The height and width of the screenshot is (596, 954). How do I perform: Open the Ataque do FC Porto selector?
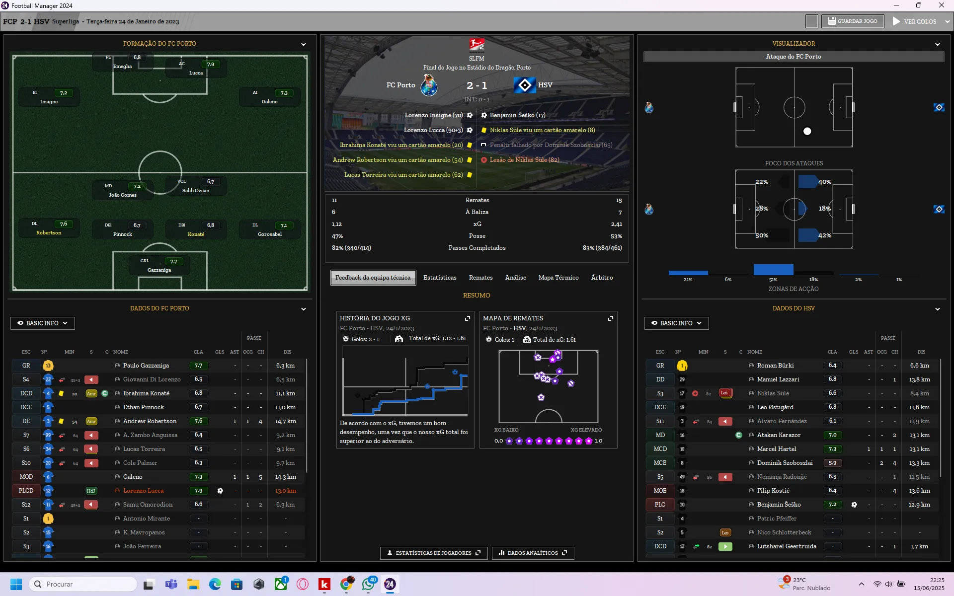tap(794, 57)
